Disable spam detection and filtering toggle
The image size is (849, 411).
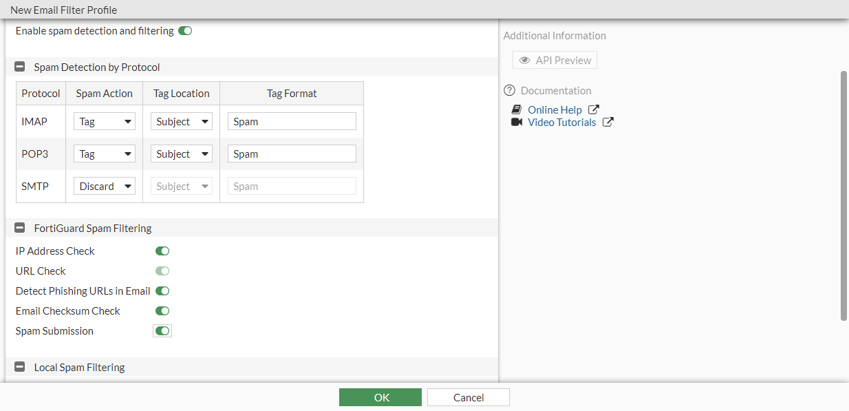(x=184, y=31)
